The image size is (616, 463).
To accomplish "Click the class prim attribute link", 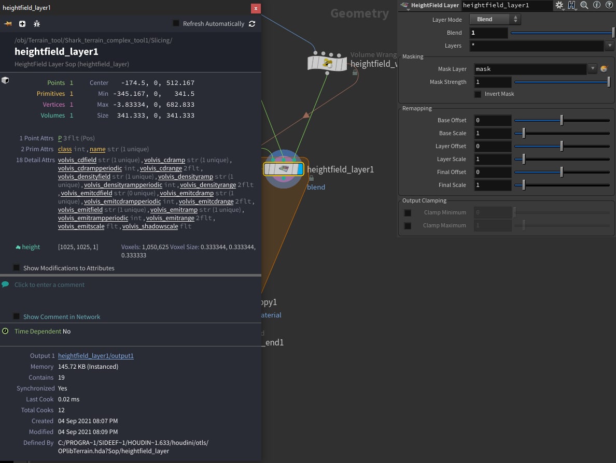I will coord(65,149).
